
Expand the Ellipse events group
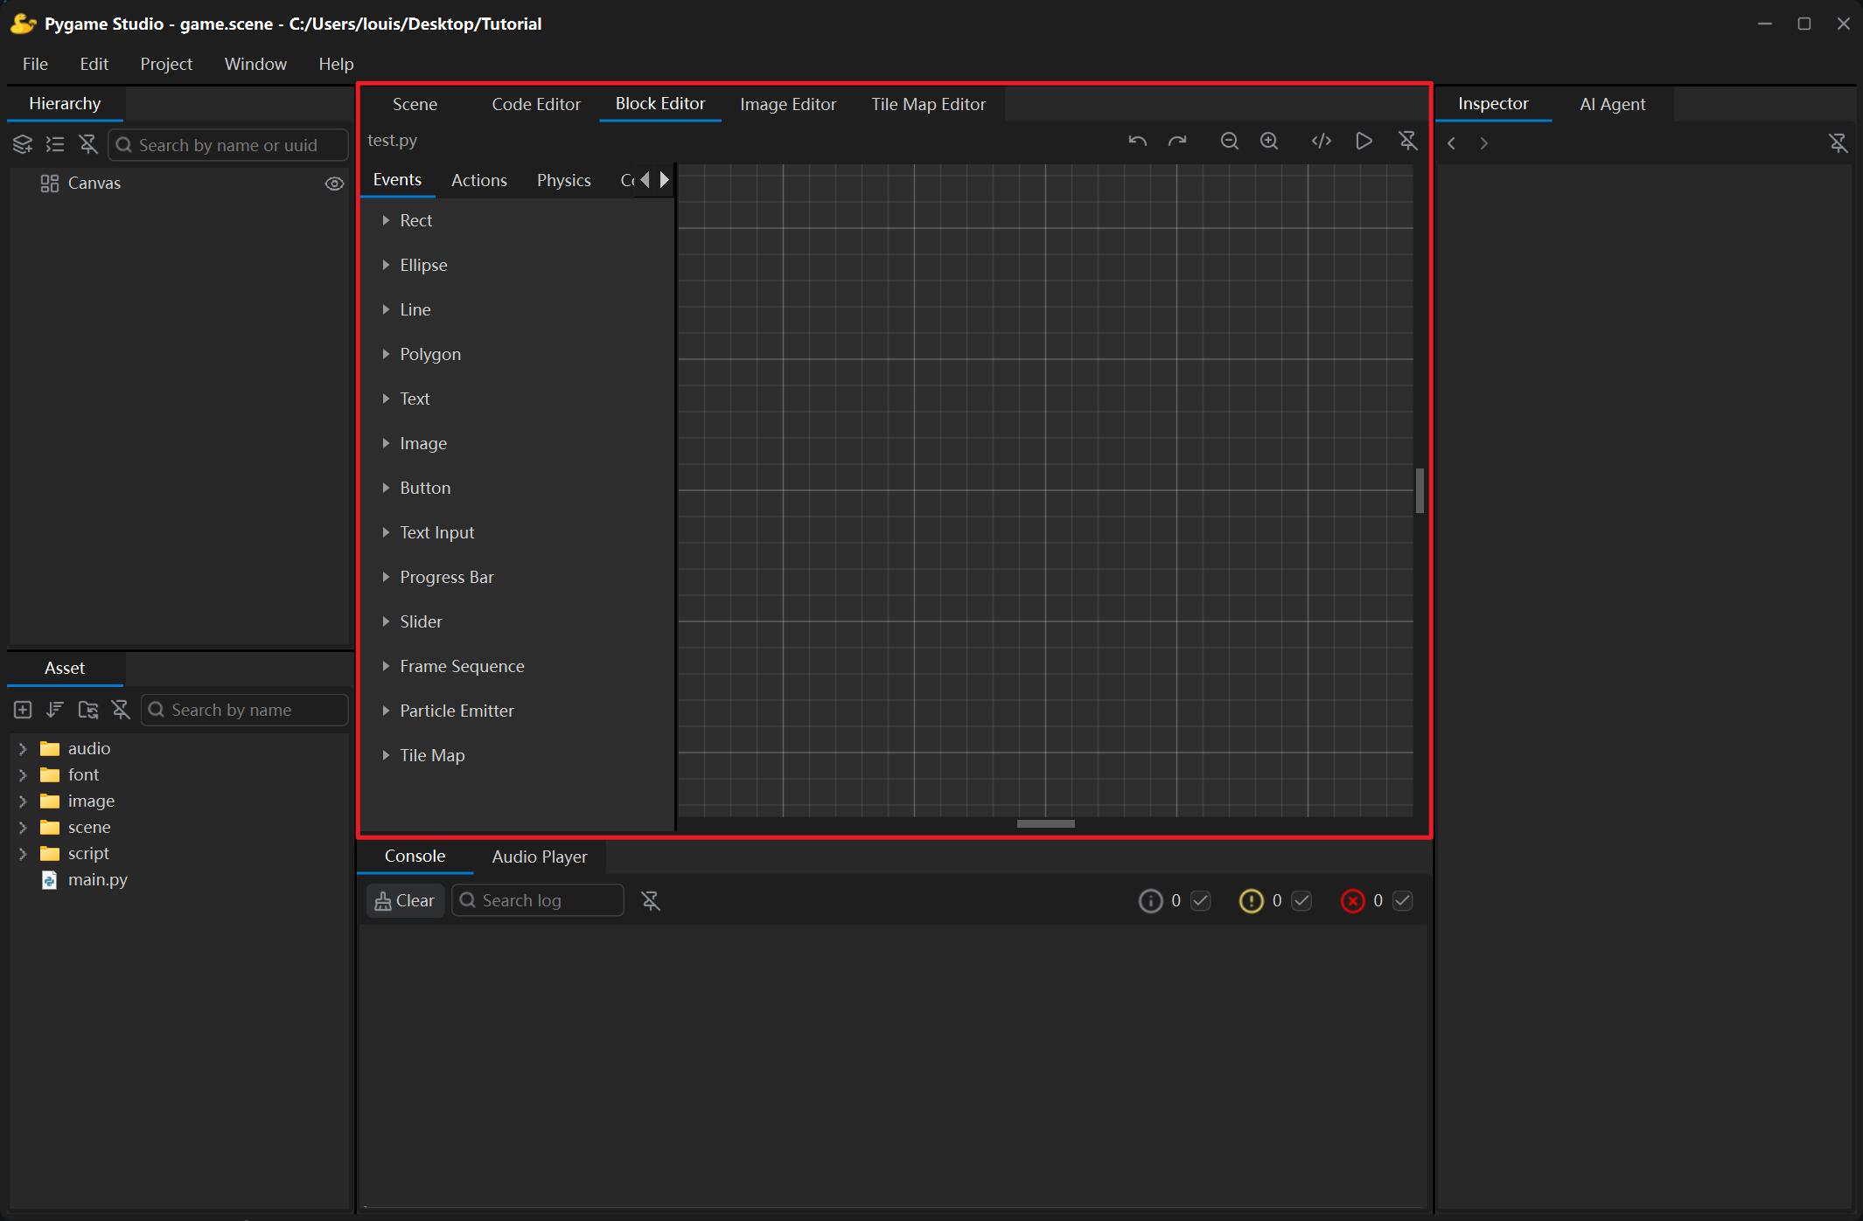coord(386,265)
